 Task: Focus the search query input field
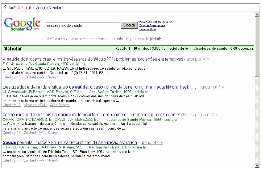82,25
